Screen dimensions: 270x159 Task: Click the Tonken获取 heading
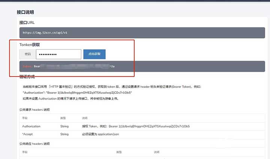tap(30, 45)
